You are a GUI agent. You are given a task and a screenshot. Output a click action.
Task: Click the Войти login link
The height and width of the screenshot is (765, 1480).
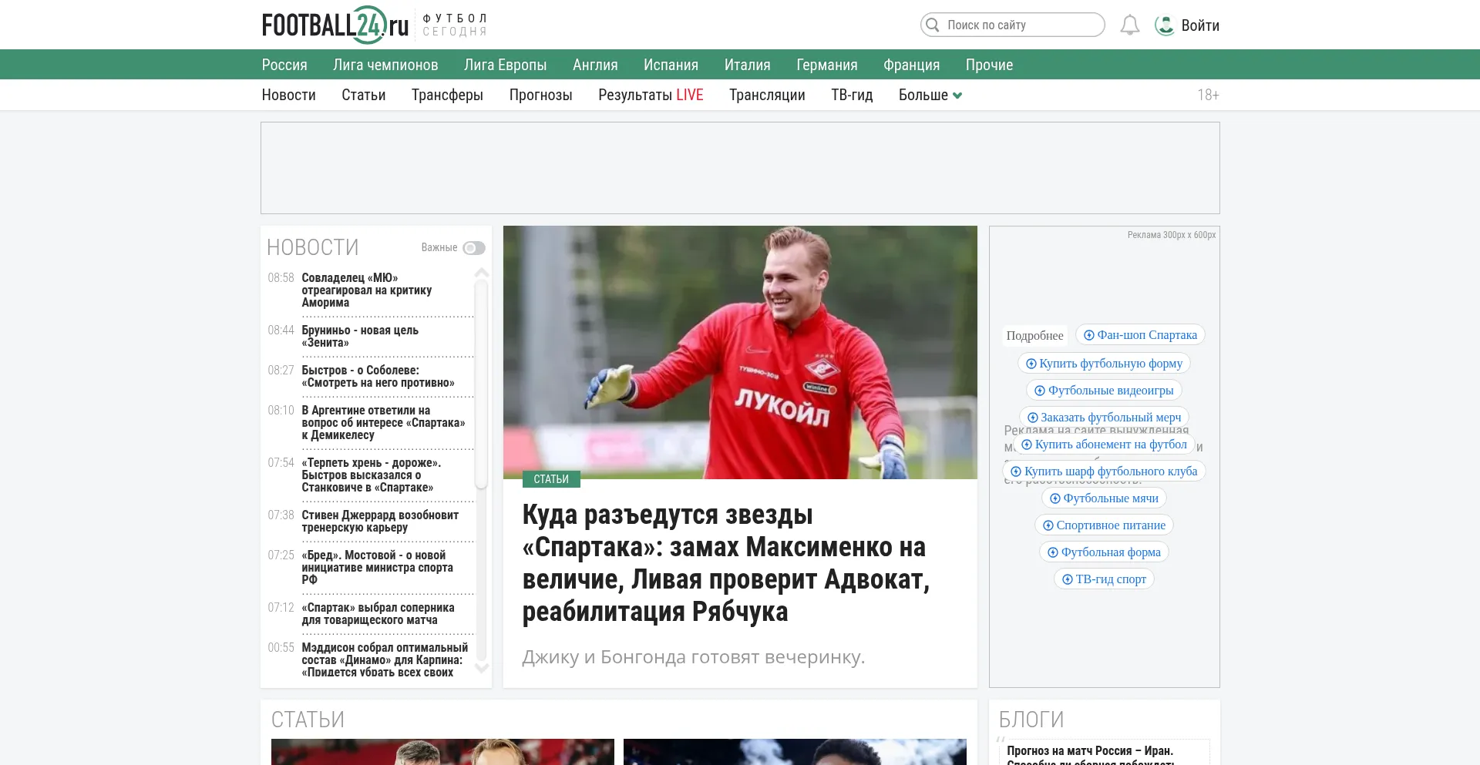[x=1200, y=25]
